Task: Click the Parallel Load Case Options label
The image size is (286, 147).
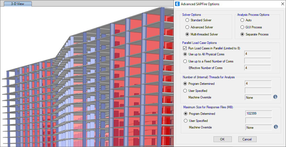Action: [x=200, y=43]
